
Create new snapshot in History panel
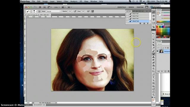tap(144, 23)
